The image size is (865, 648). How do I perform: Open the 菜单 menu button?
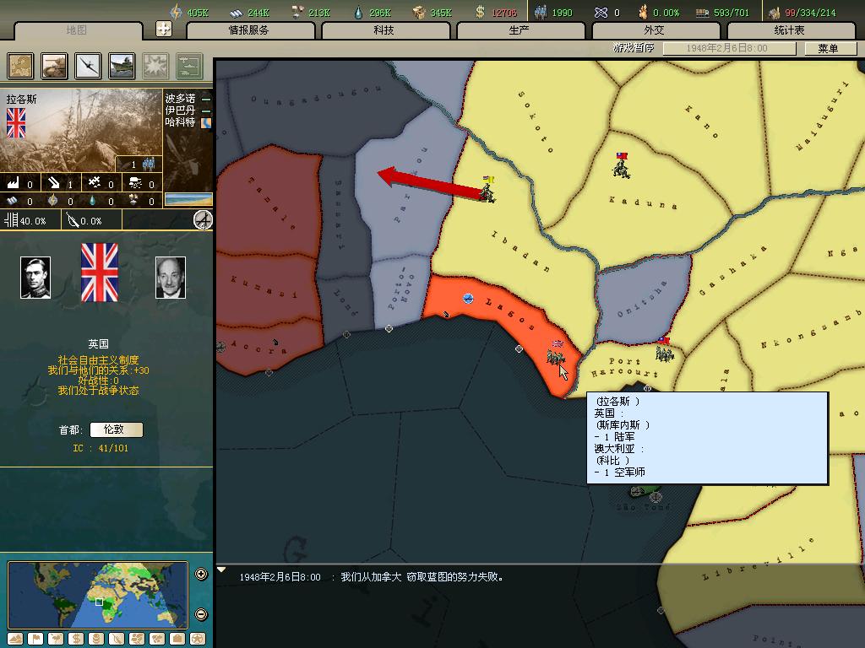coord(830,48)
